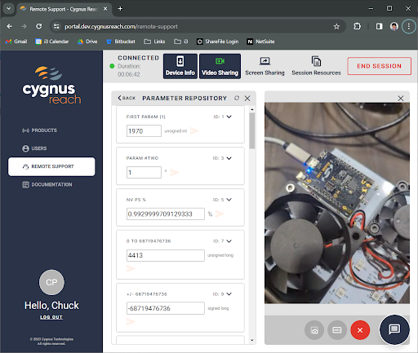Toggle the Video Sharing button

[x=220, y=66]
